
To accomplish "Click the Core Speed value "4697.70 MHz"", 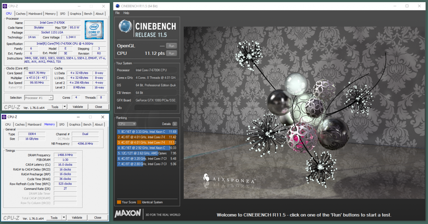I will click(37, 73).
